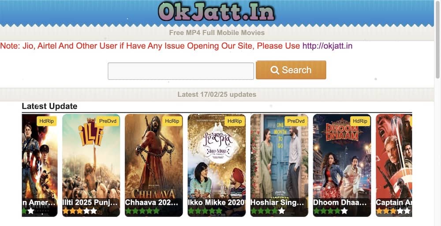
Task: Click the HdRip badge on Dhoom Dhaam poster
Action: (360, 121)
